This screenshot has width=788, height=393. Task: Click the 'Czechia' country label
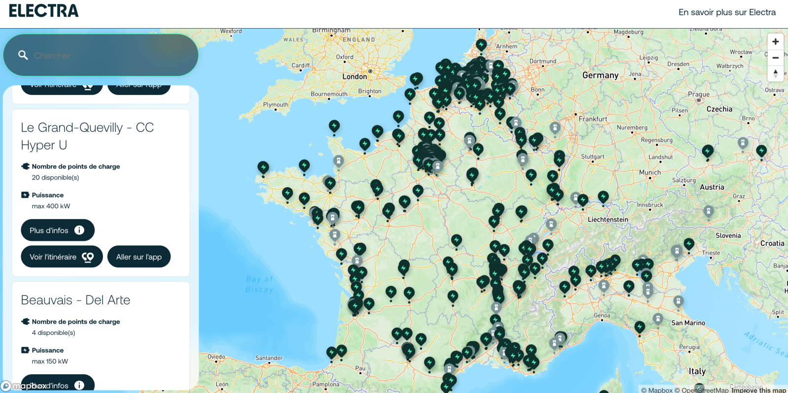click(720, 109)
